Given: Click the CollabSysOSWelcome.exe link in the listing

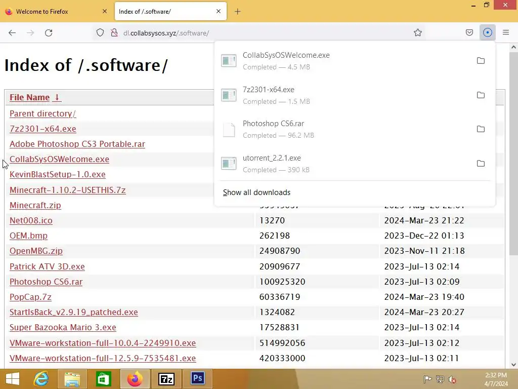Looking at the screenshot, I should point(60,159).
